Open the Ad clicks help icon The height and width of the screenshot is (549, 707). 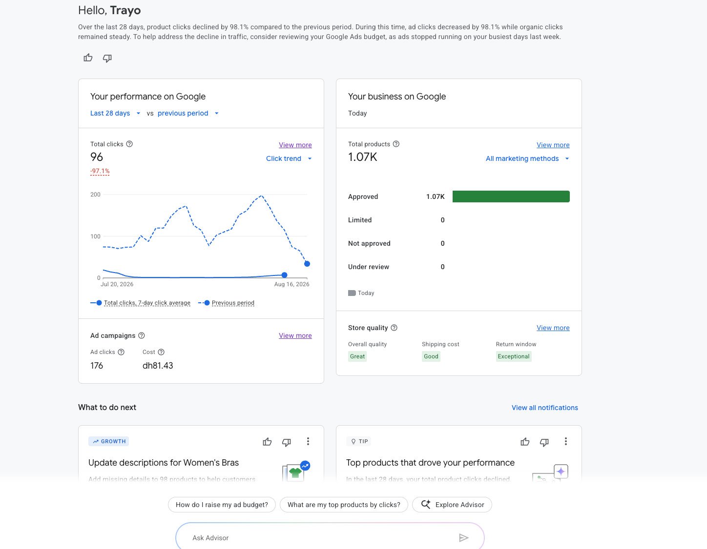(121, 352)
